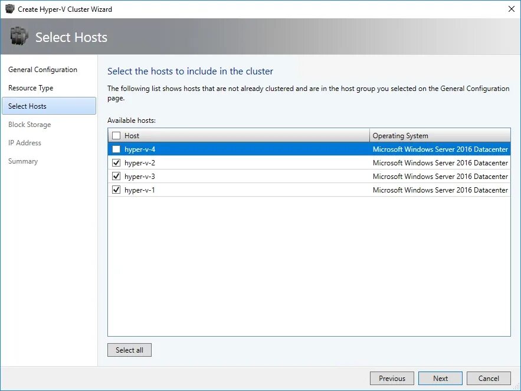Click the Select all button

tap(129, 350)
